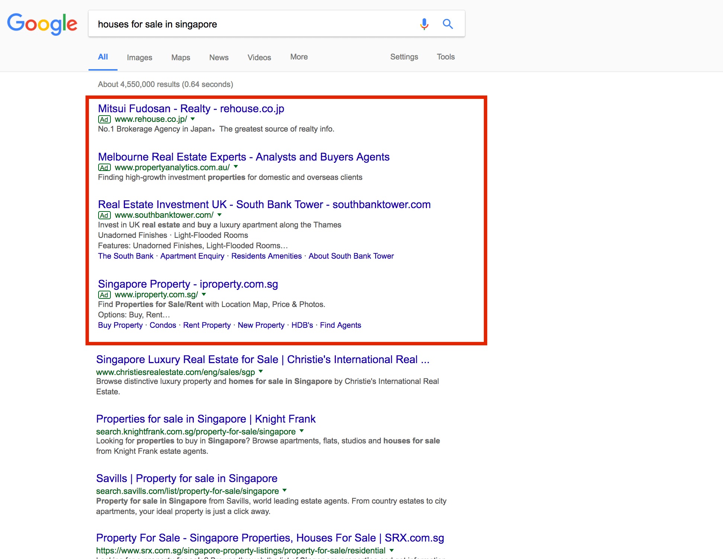Open Find Agents sitelink
723x559 pixels.
point(340,325)
